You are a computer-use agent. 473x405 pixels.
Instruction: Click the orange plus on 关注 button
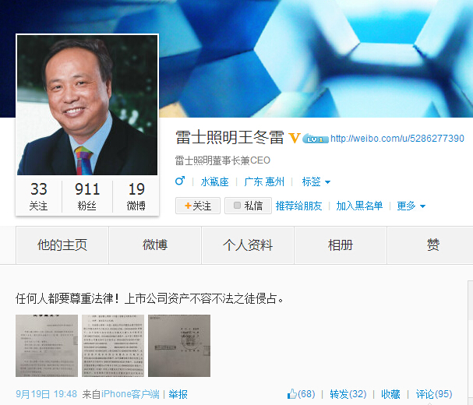(x=188, y=206)
